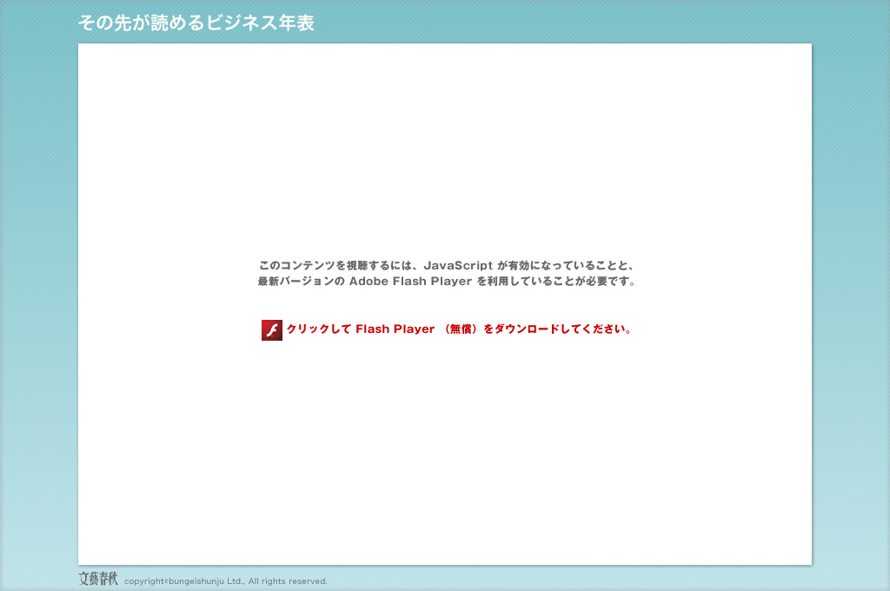Screen dimensions: 890x591
Task: Click the その先が読めるビジネス年表 page title
Action: [x=196, y=23]
